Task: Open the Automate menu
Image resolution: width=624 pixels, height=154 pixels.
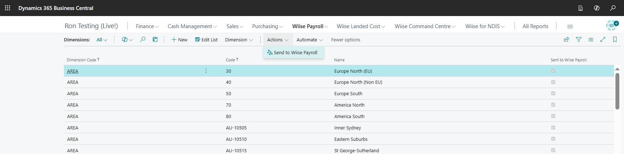Action: pos(310,40)
